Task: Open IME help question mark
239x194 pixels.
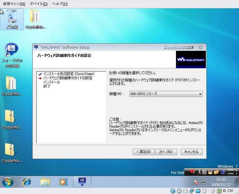Action: pyautogui.click(x=223, y=172)
